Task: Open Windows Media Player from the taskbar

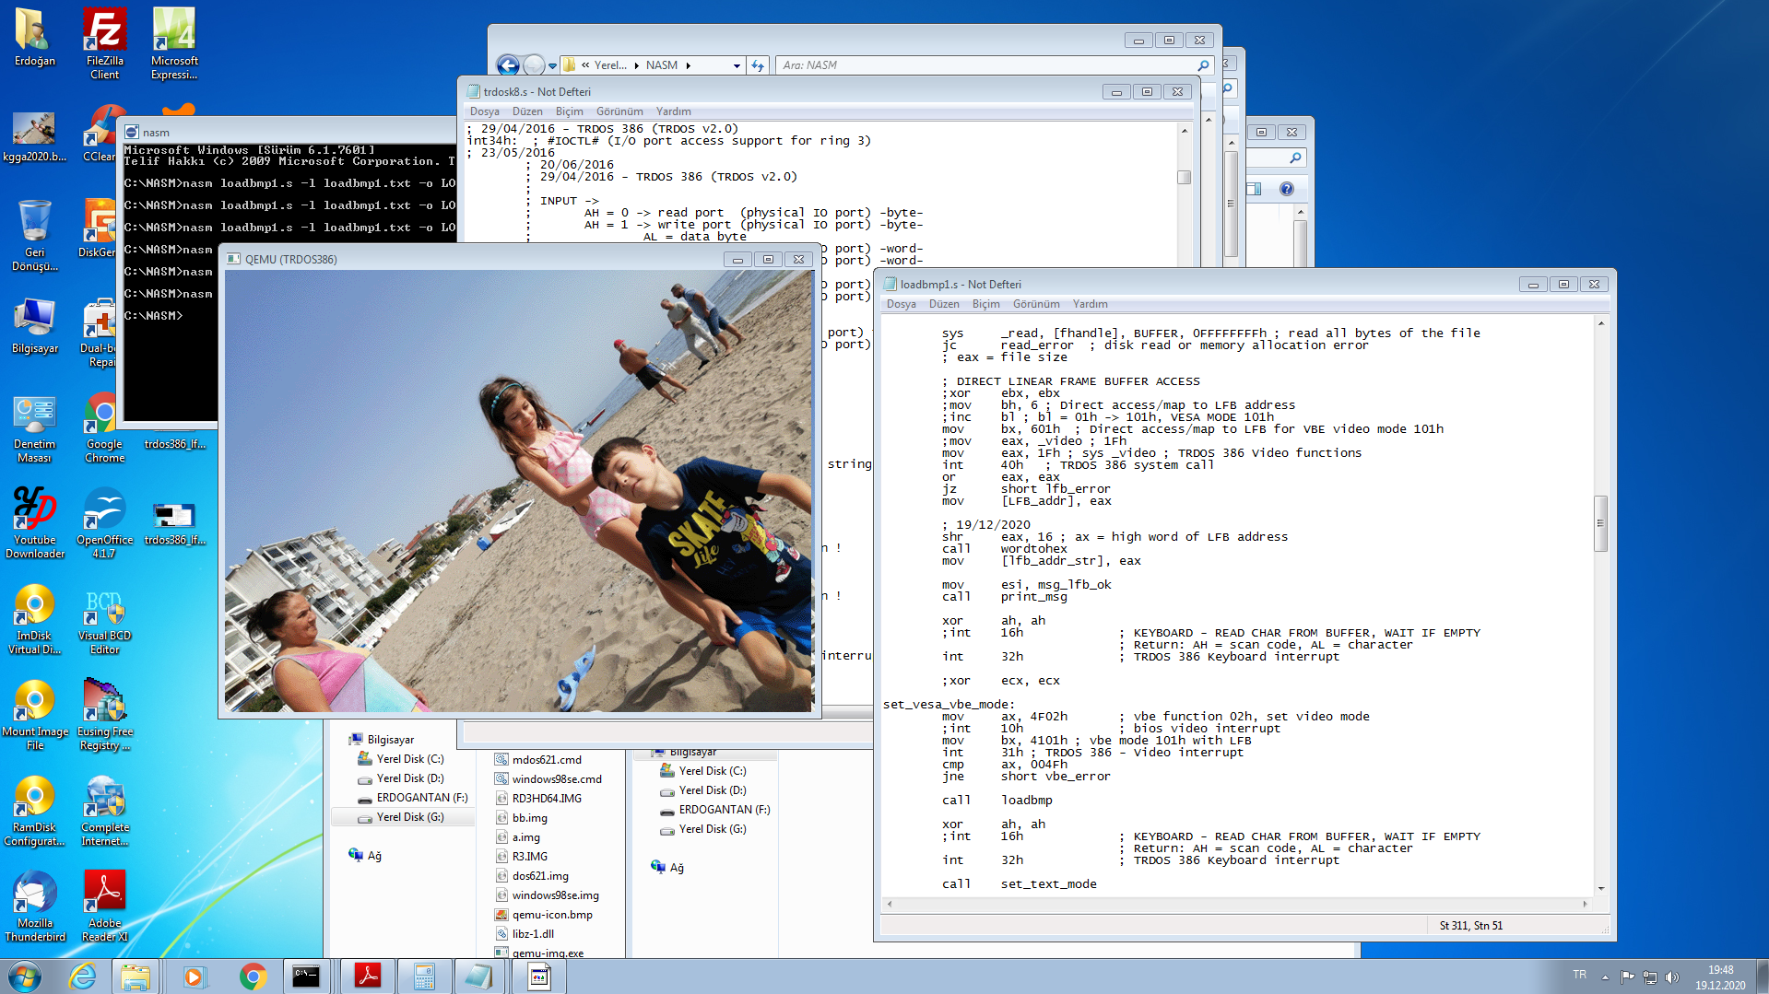Action: point(194,976)
